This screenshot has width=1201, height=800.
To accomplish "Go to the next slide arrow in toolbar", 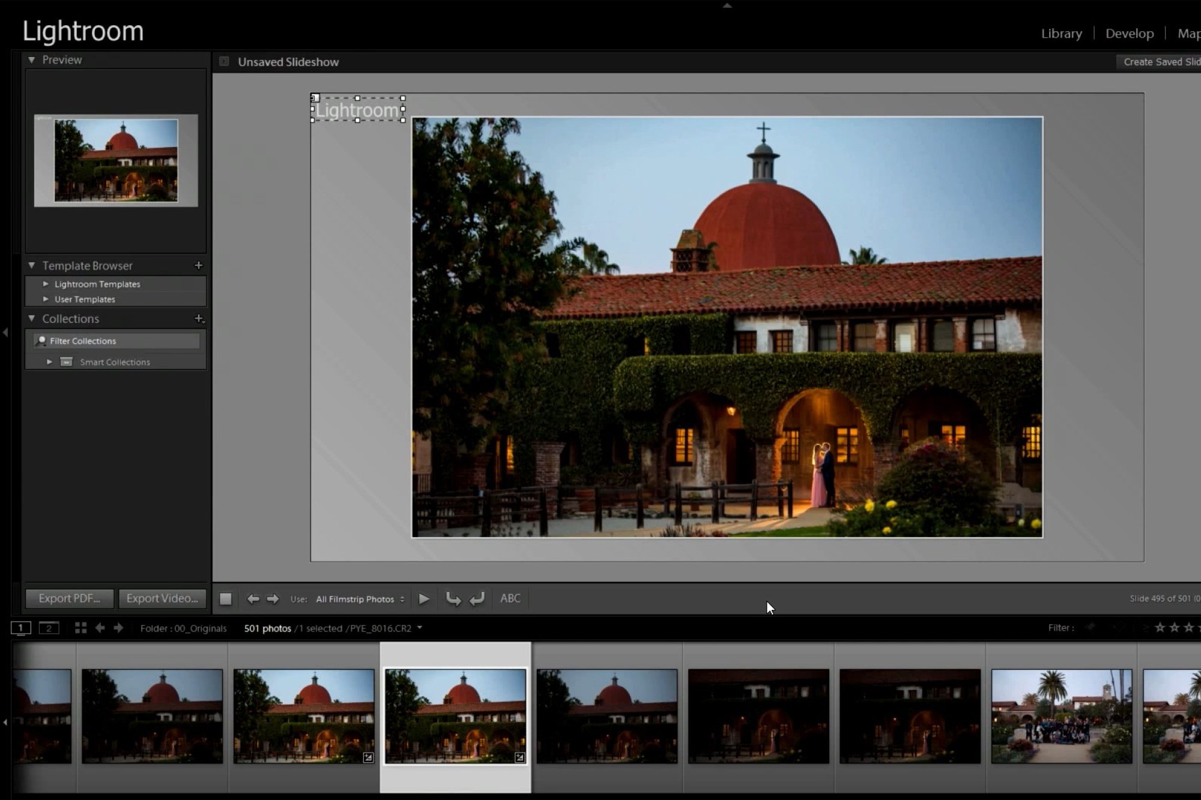I will click(x=273, y=598).
